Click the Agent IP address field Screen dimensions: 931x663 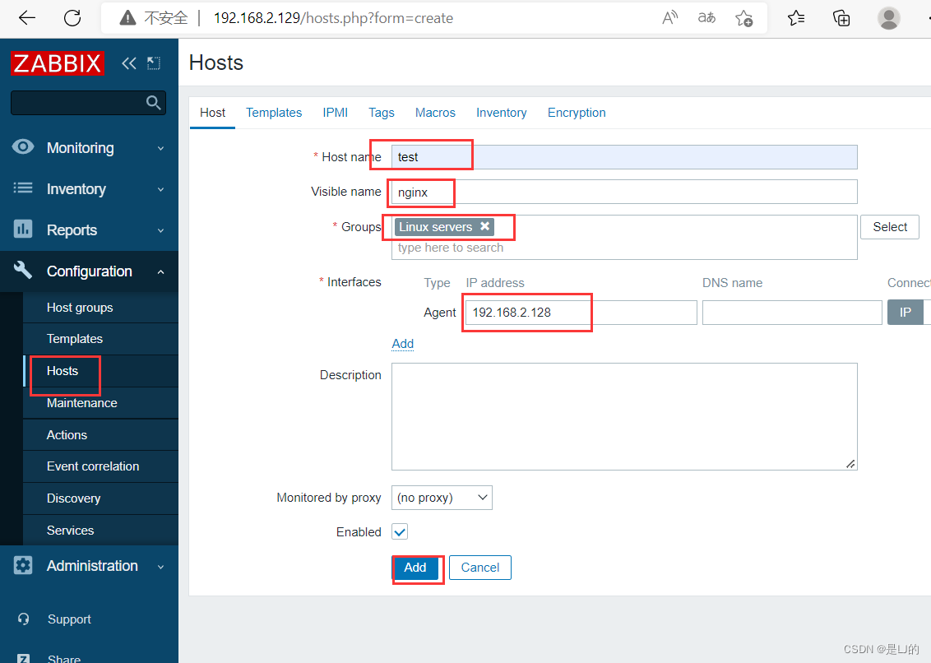click(x=581, y=313)
